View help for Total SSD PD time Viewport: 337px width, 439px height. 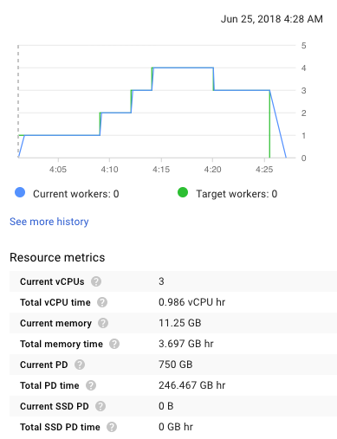click(x=112, y=427)
